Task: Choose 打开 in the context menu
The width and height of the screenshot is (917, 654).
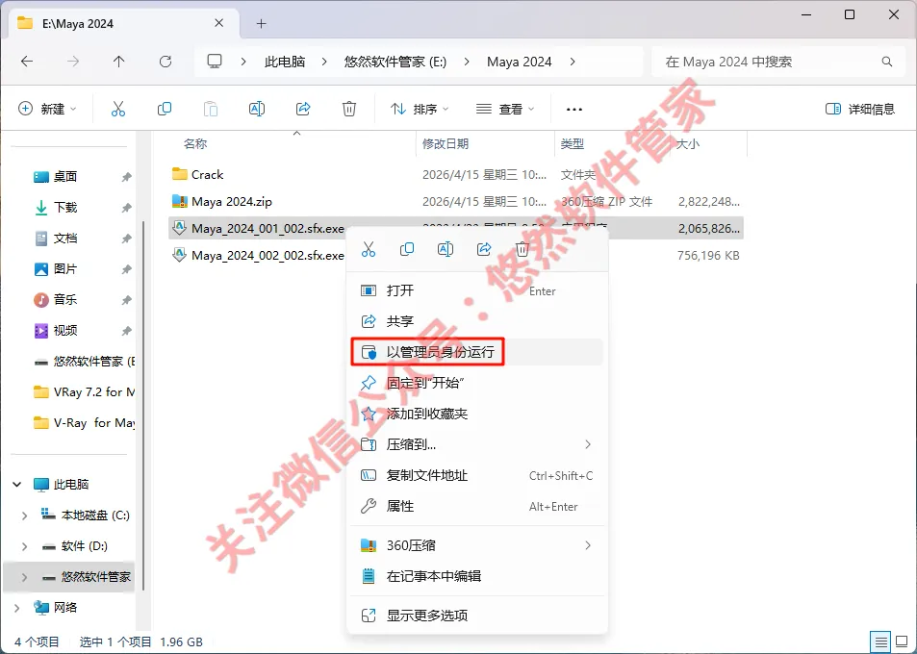Action: point(476,290)
